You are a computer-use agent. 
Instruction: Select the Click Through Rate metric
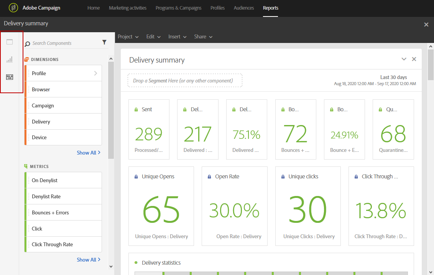point(52,245)
